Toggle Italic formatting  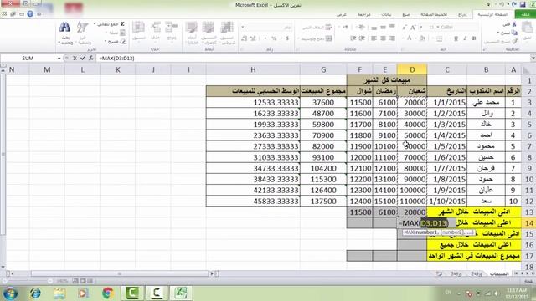pos(465,38)
